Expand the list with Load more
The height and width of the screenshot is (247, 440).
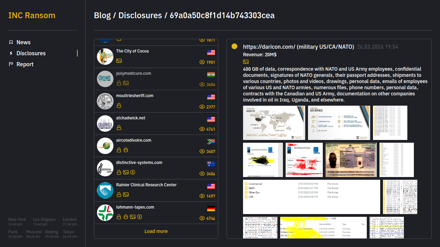(x=156, y=231)
